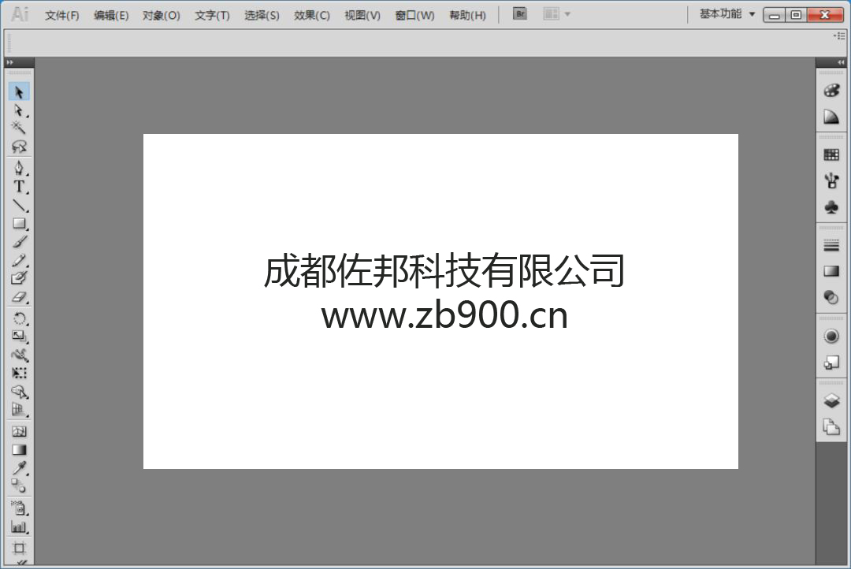Open the 效果(C) menu

point(312,15)
